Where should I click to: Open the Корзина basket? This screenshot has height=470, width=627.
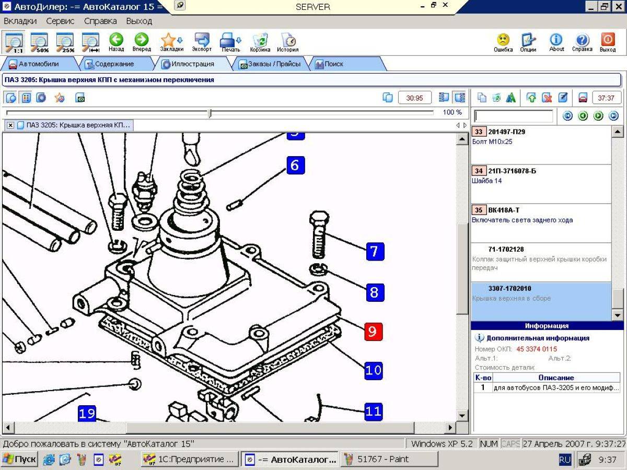260,42
